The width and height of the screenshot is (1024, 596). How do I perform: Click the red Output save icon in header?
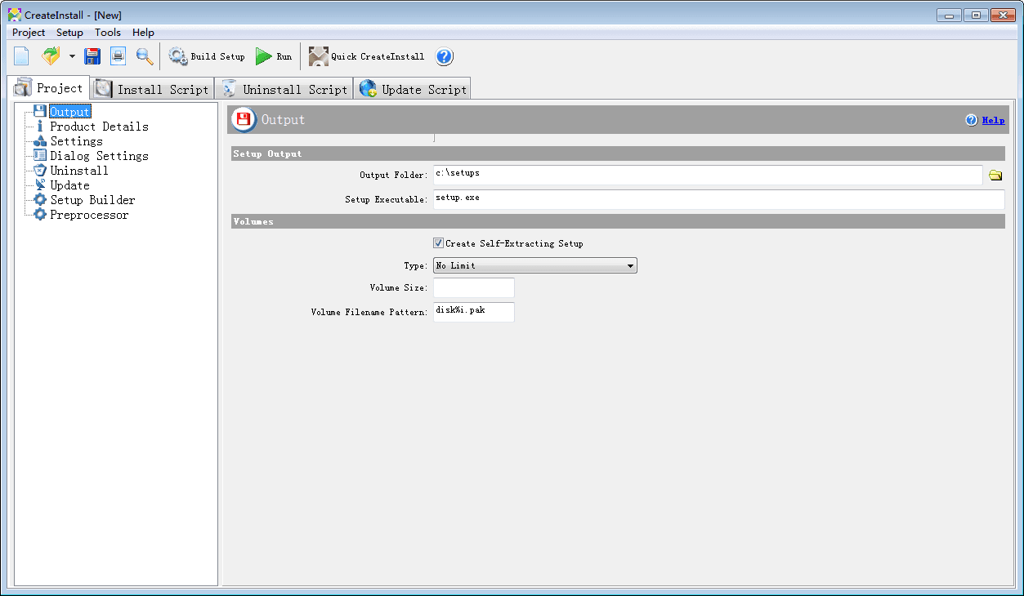point(244,120)
